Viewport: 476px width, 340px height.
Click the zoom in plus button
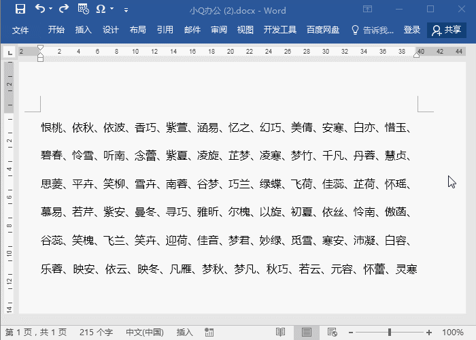pyautogui.click(x=429, y=333)
